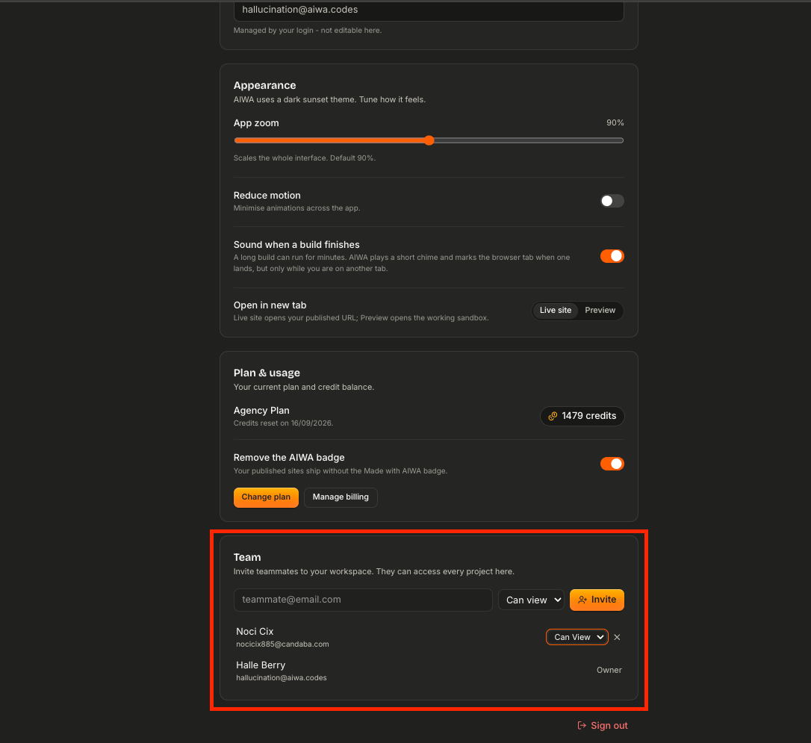Screen dimensions: 811x743
Task: Click the Noci Cix member name
Action: pyautogui.click(x=255, y=631)
